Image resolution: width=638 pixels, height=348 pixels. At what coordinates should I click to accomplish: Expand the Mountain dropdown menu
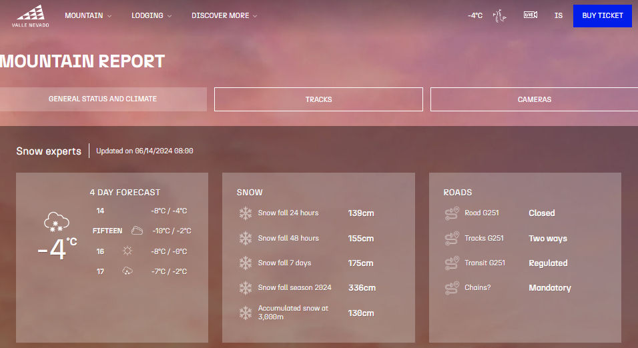[x=88, y=15]
